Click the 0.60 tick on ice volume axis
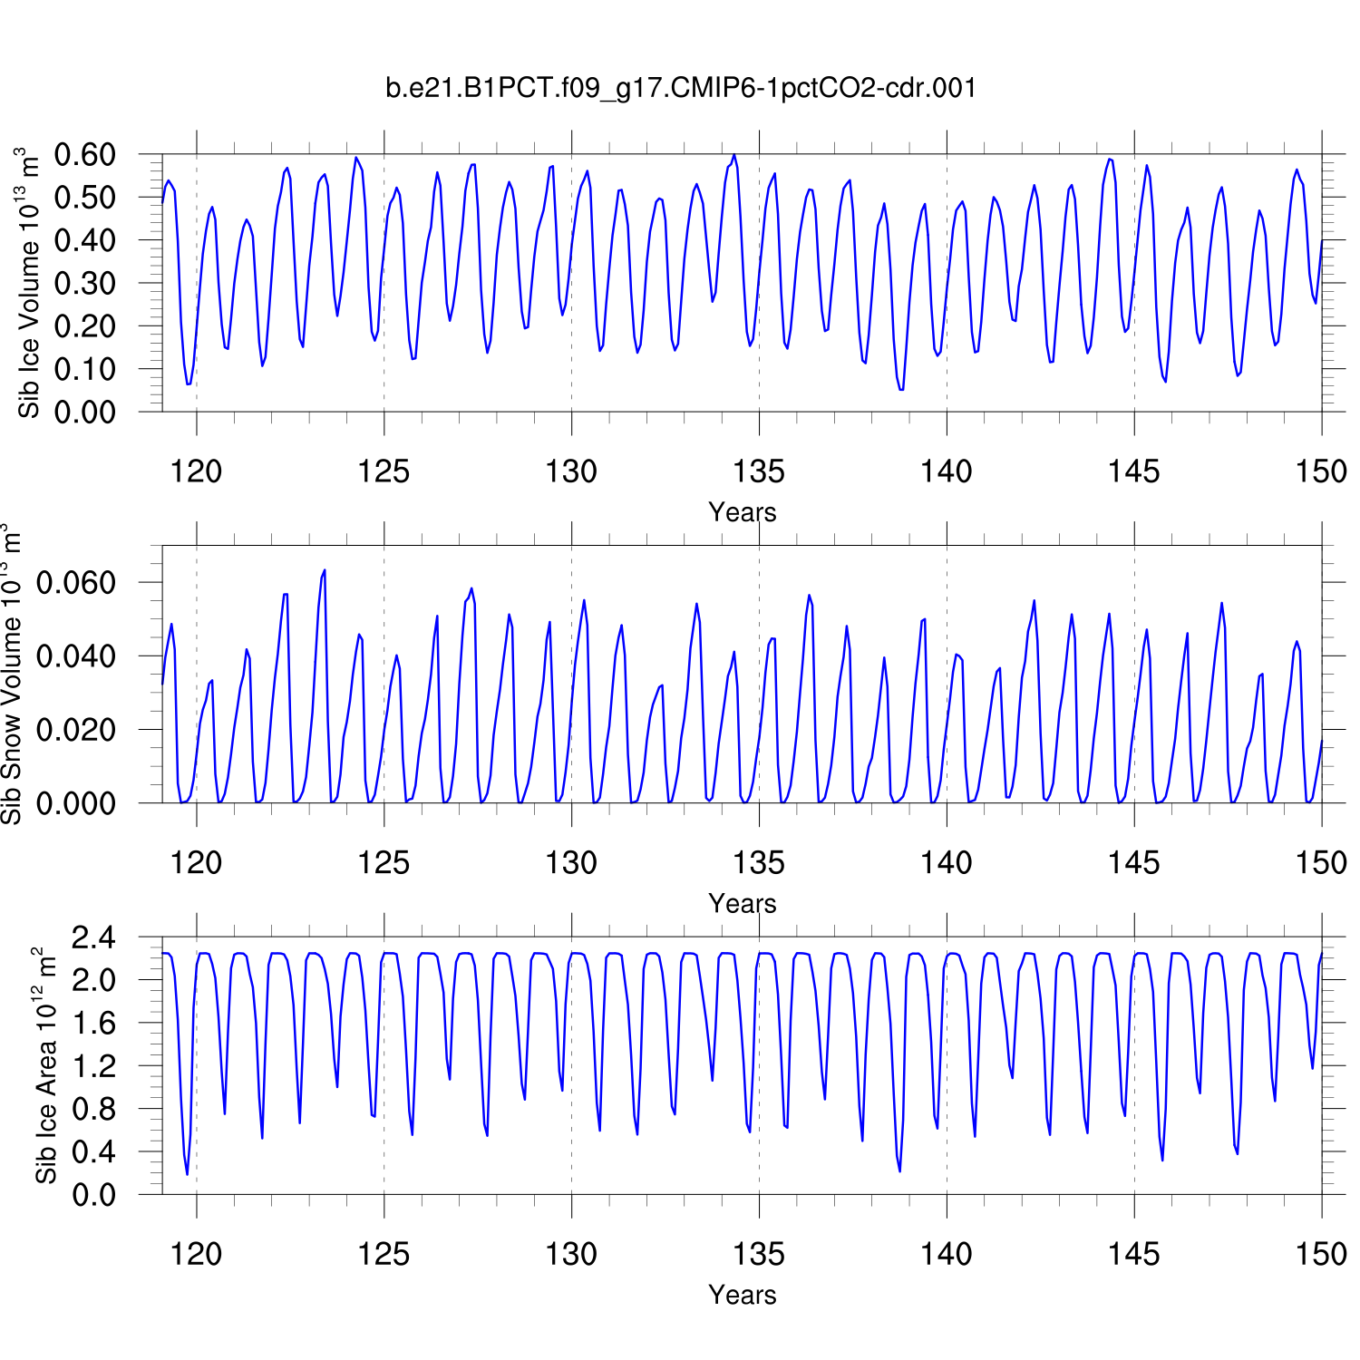 point(85,155)
